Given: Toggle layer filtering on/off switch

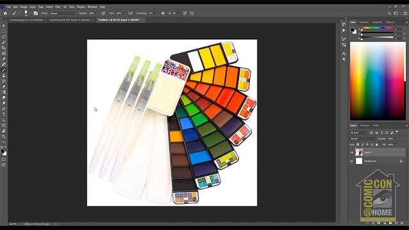Looking at the screenshot, I should coord(397,132).
